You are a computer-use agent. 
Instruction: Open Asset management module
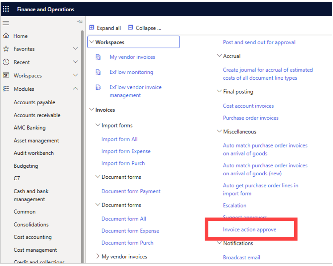tap(36, 140)
